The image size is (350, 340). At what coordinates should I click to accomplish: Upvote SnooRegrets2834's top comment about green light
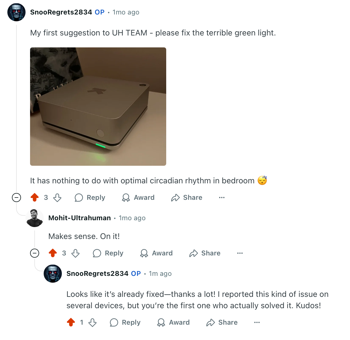coord(35,197)
